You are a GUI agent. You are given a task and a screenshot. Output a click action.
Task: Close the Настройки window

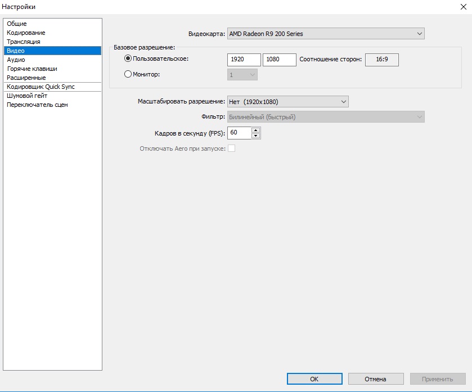462,6
